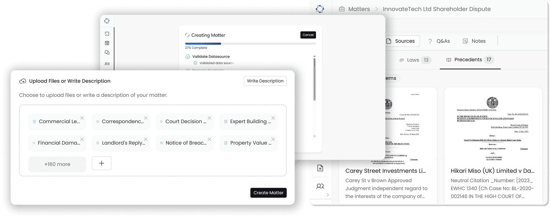Expand the sidebar with chevron arrow
Screen dimensions: 550x218
pos(328,195)
